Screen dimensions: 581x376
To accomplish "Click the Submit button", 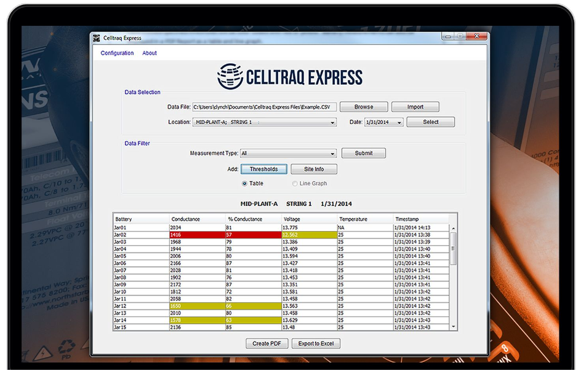I will pos(364,153).
